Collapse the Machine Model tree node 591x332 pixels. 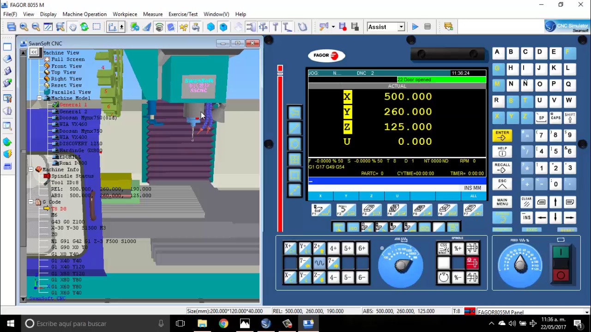coord(39,98)
